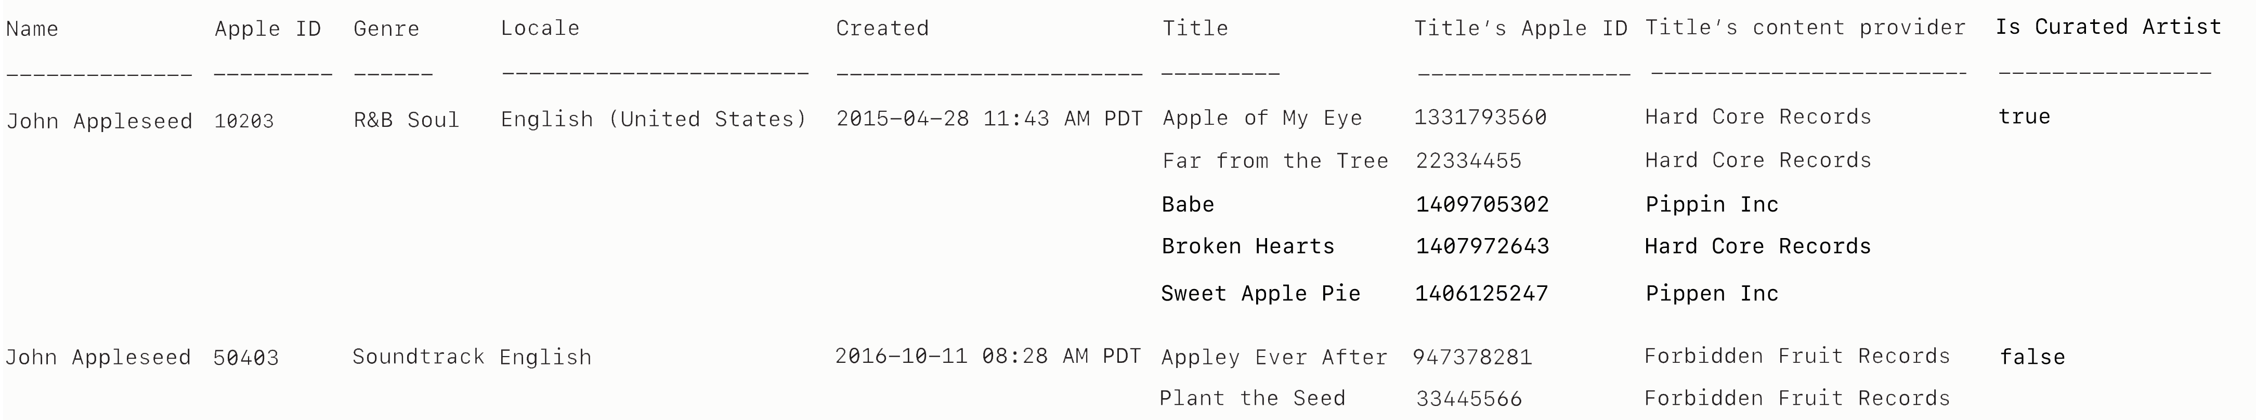Click the 2015-04-28 11:43 AM PDT timestamp

[989, 119]
